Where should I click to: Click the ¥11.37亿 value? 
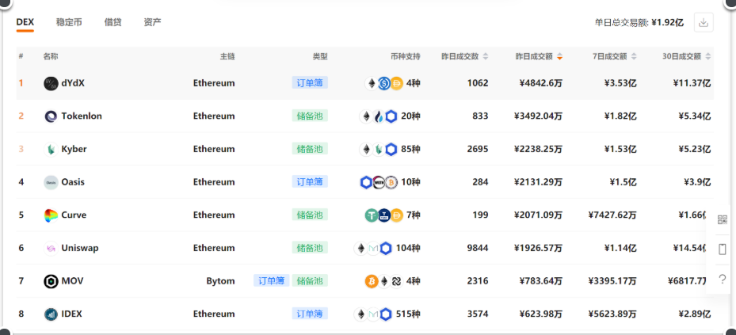[x=692, y=83]
